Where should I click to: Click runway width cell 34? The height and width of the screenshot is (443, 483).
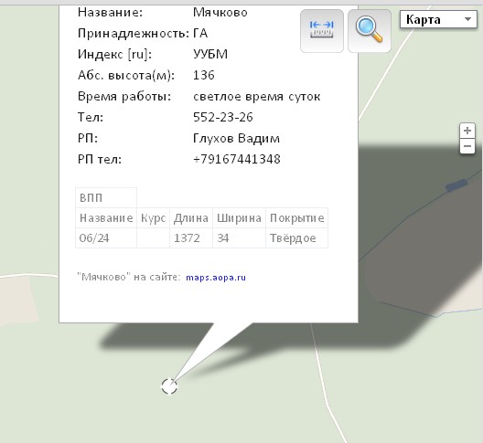(239, 237)
